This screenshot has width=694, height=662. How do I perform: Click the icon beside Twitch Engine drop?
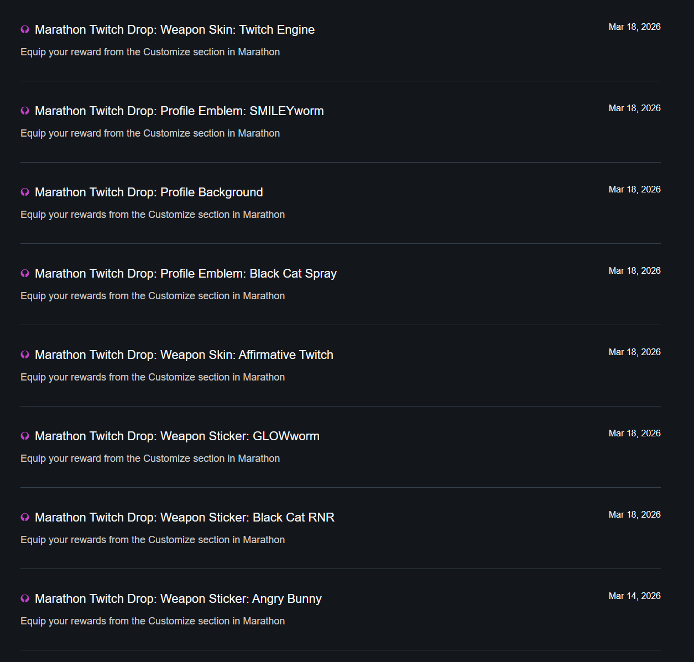tap(25, 29)
